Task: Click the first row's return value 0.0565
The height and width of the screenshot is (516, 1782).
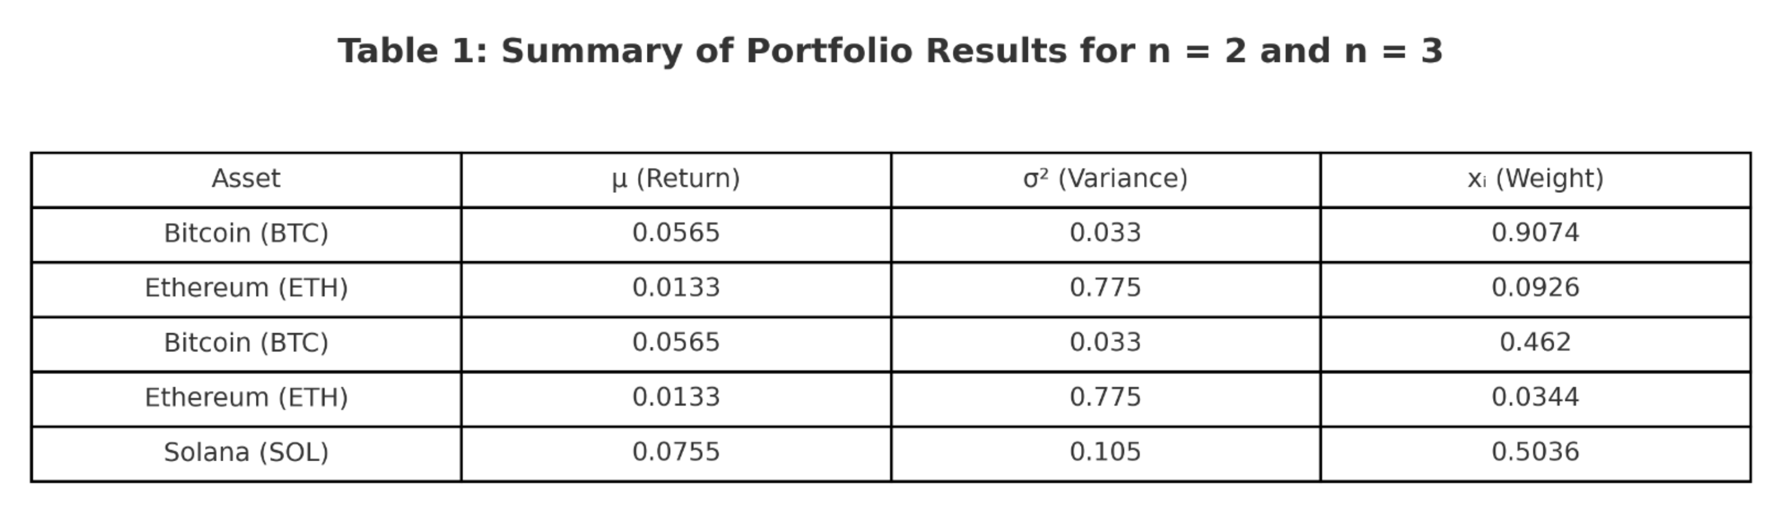Action: tap(676, 233)
